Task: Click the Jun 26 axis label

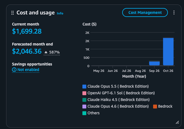Action: 112,71
